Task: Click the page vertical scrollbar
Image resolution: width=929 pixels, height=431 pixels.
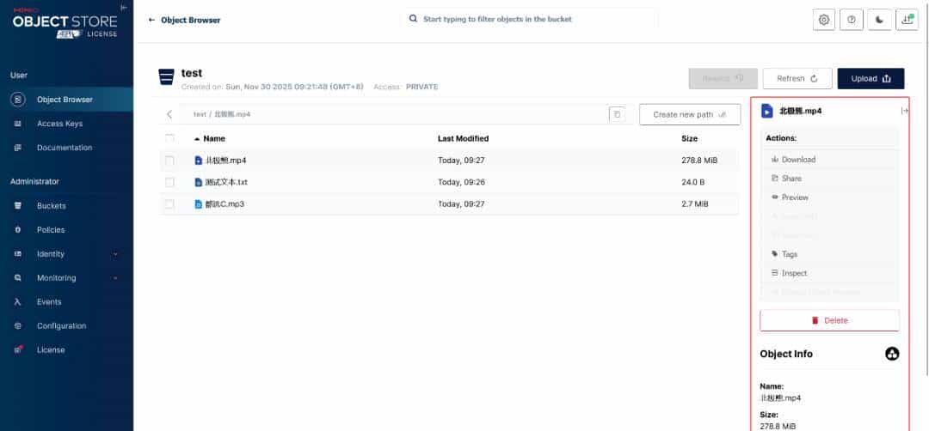Action: (926, 189)
